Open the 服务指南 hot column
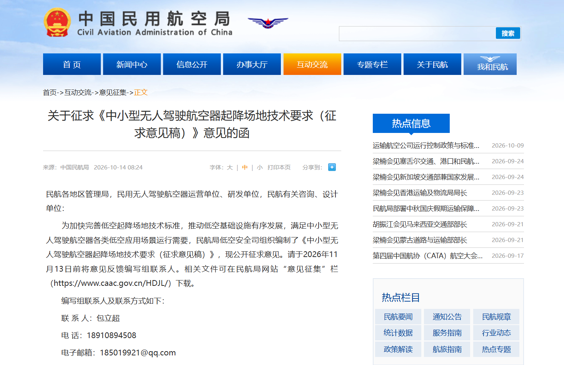The width and height of the screenshot is (564, 365). 447,333
